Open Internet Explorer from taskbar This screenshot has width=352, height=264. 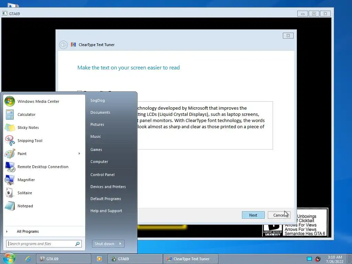point(28,259)
